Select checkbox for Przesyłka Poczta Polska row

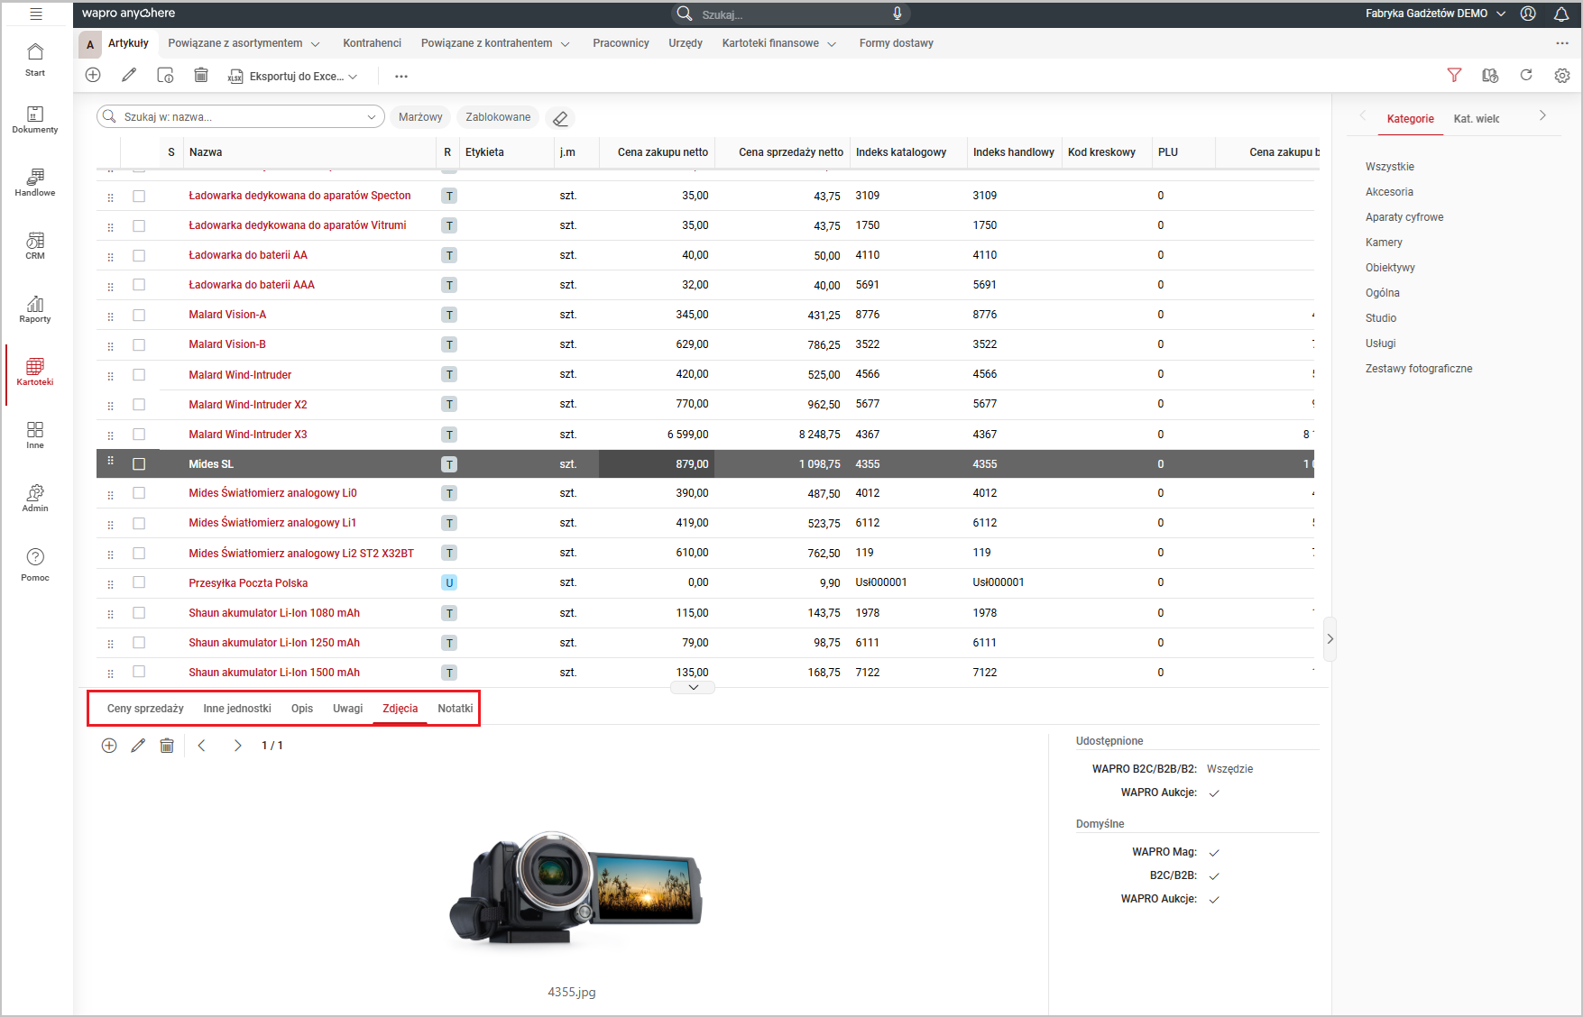tap(139, 582)
